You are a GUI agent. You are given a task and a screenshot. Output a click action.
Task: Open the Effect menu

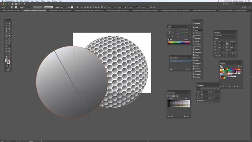coord(43,1)
